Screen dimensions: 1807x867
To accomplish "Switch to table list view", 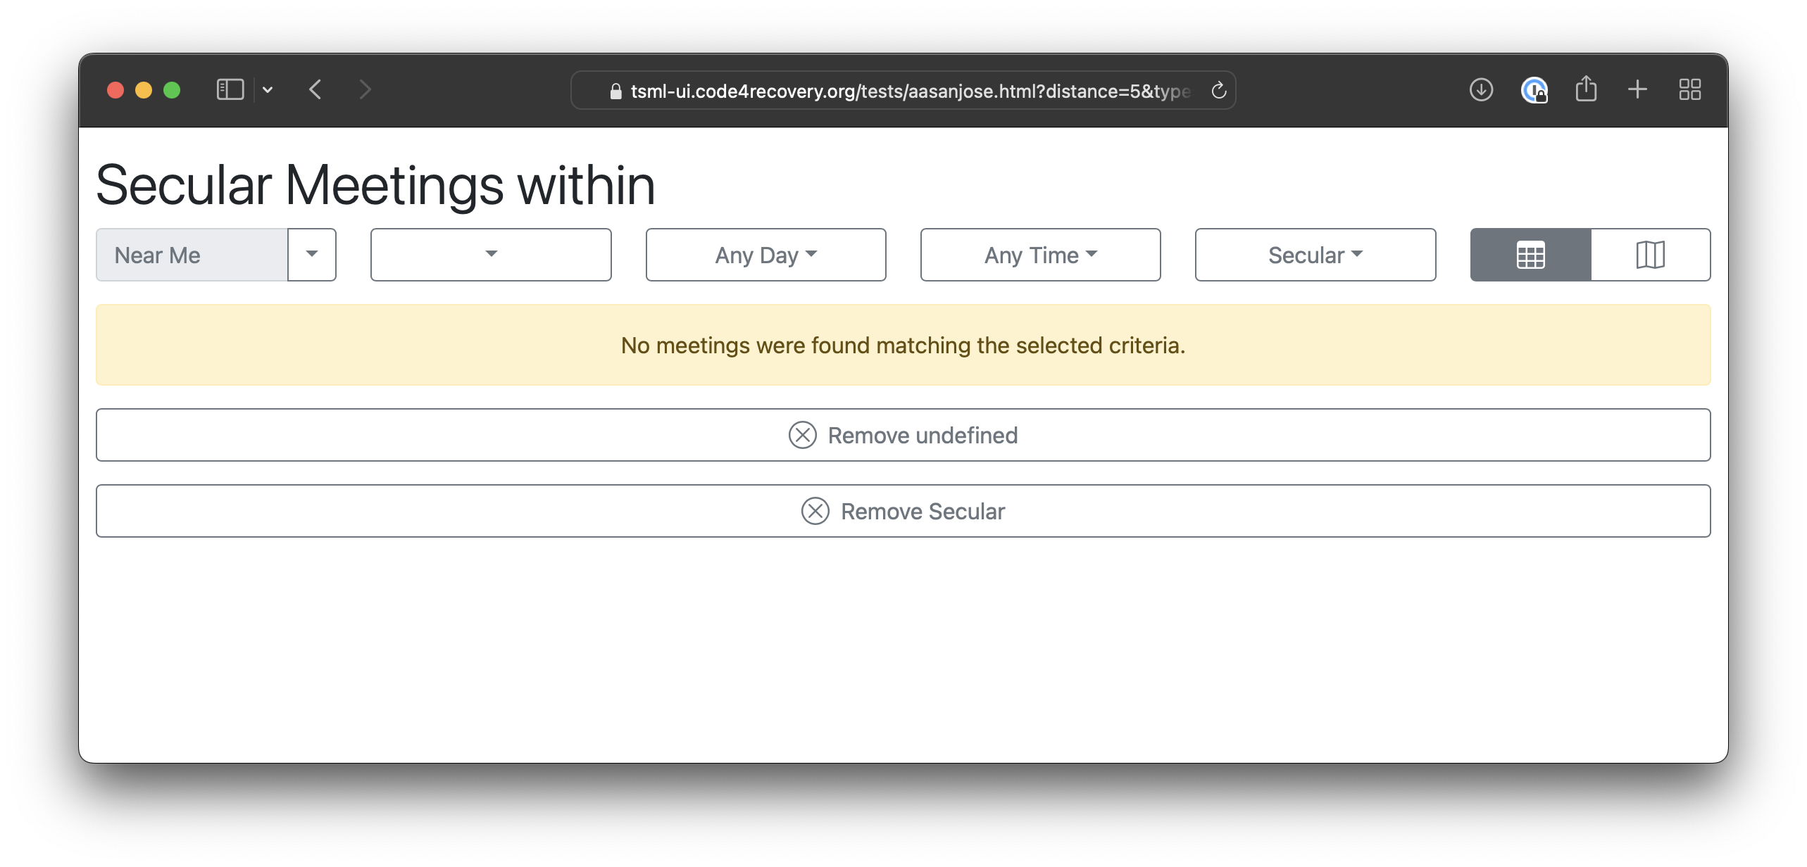I will [x=1530, y=255].
